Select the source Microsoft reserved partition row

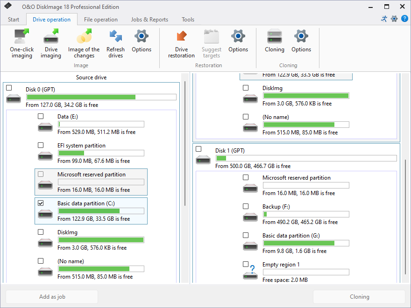[91, 182]
